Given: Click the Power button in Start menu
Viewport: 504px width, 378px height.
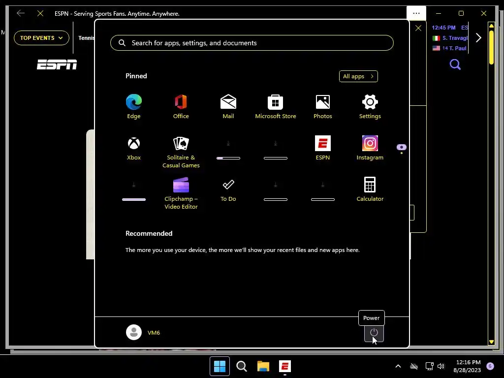Looking at the screenshot, I should [374, 333].
